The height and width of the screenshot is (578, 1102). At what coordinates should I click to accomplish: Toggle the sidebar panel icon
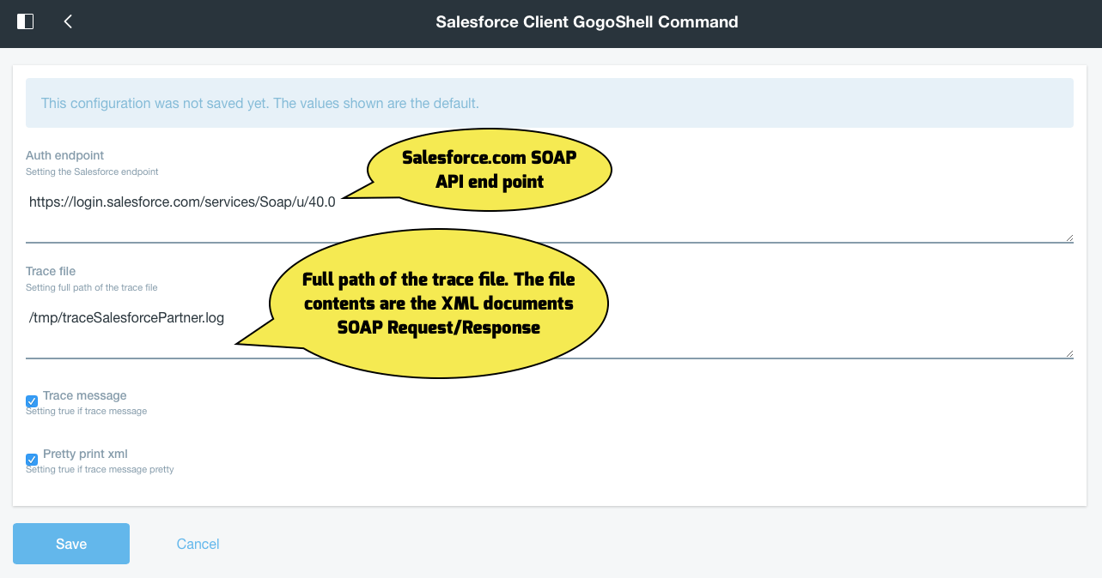(26, 21)
